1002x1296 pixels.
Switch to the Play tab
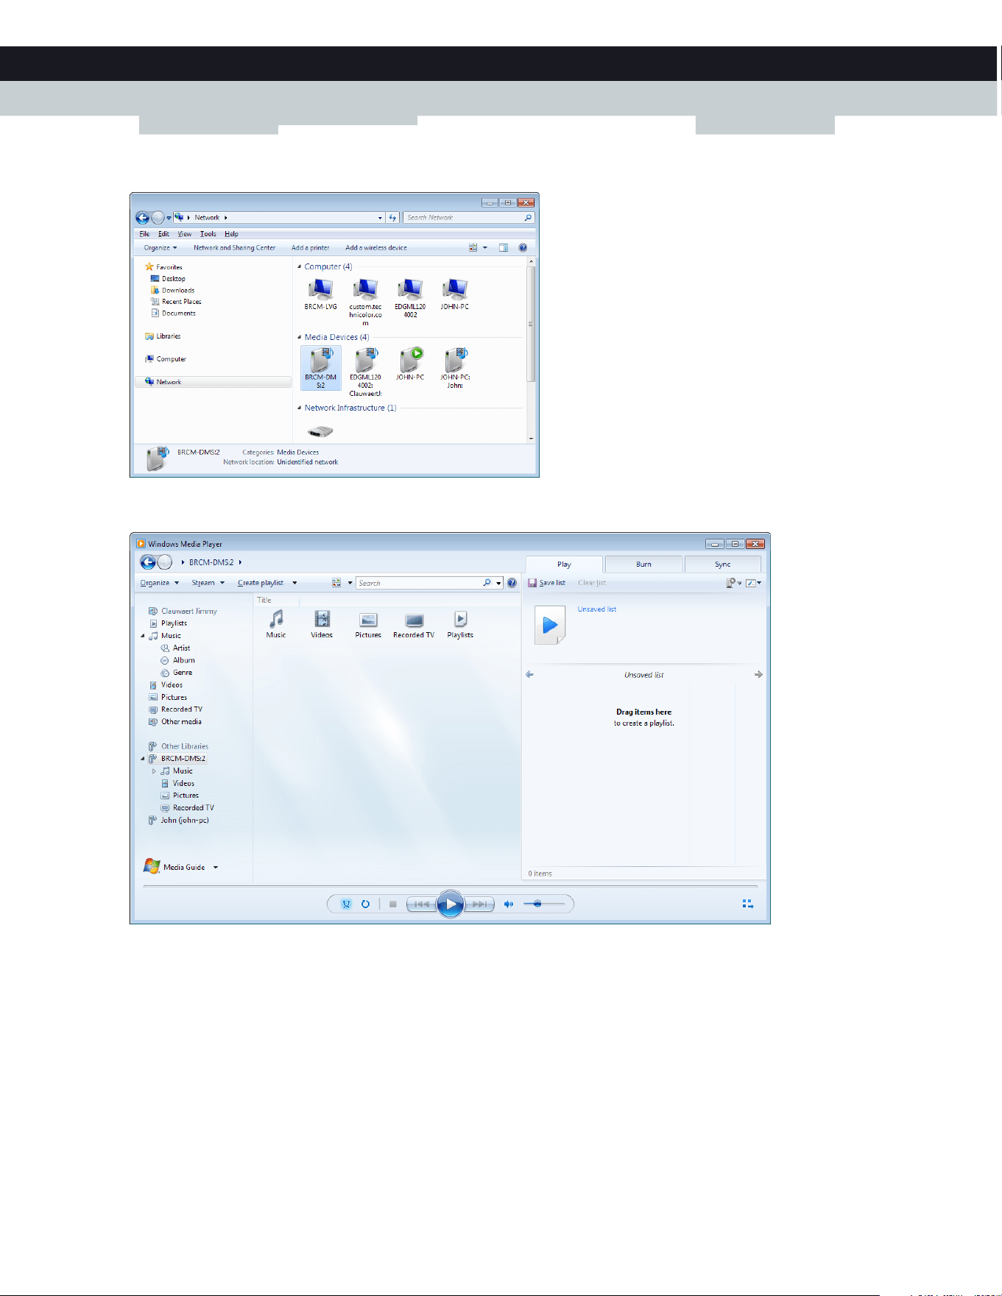564,564
